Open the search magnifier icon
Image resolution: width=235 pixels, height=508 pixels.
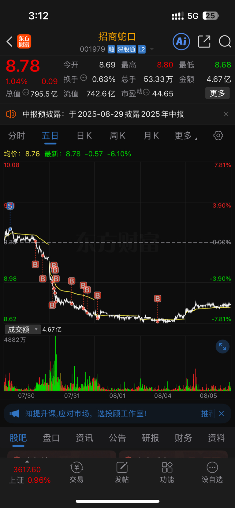click(225, 42)
